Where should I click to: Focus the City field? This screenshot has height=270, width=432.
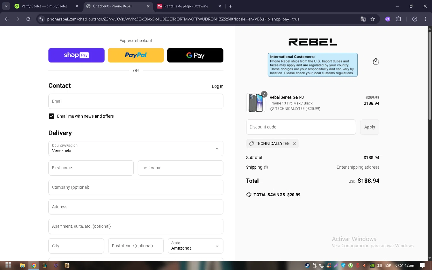tap(76, 246)
